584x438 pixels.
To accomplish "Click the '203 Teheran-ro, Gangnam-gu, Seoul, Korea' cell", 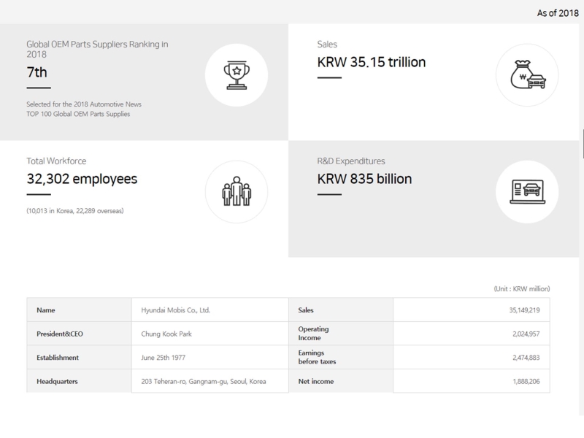I will point(210,381).
